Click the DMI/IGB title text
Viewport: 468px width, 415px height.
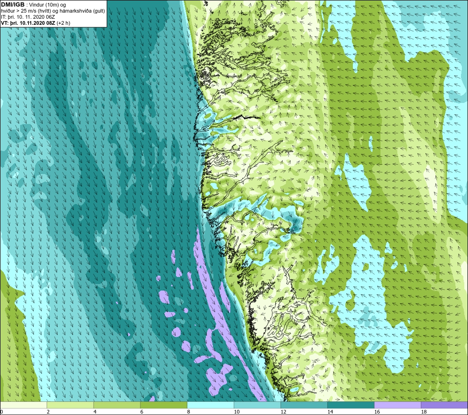[13, 5]
